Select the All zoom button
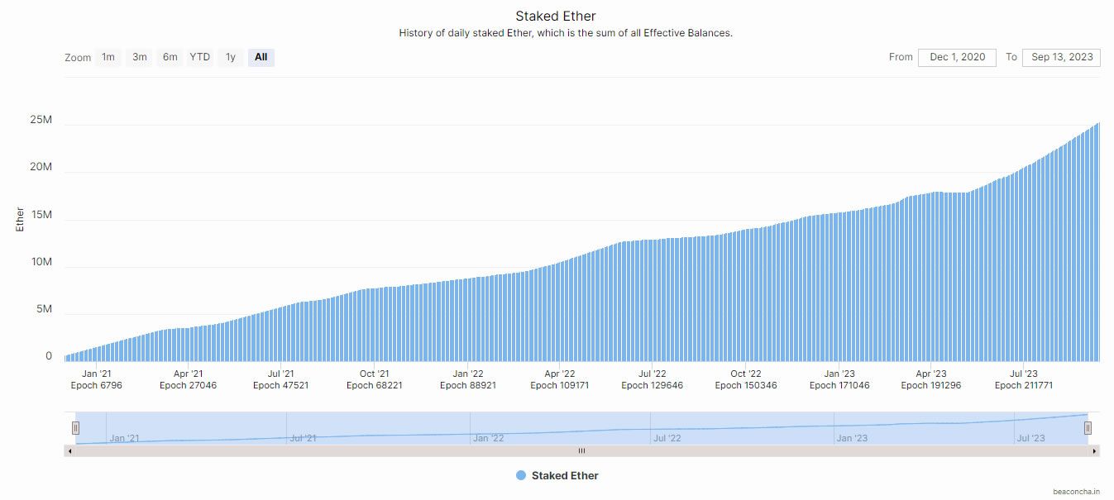This screenshot has height=500, width=1114. click(x=261, y=57)
